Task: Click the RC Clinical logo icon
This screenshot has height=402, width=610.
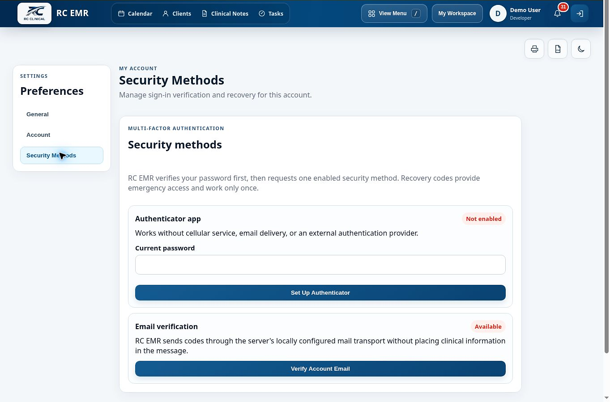Action: [x=34, y=13]
